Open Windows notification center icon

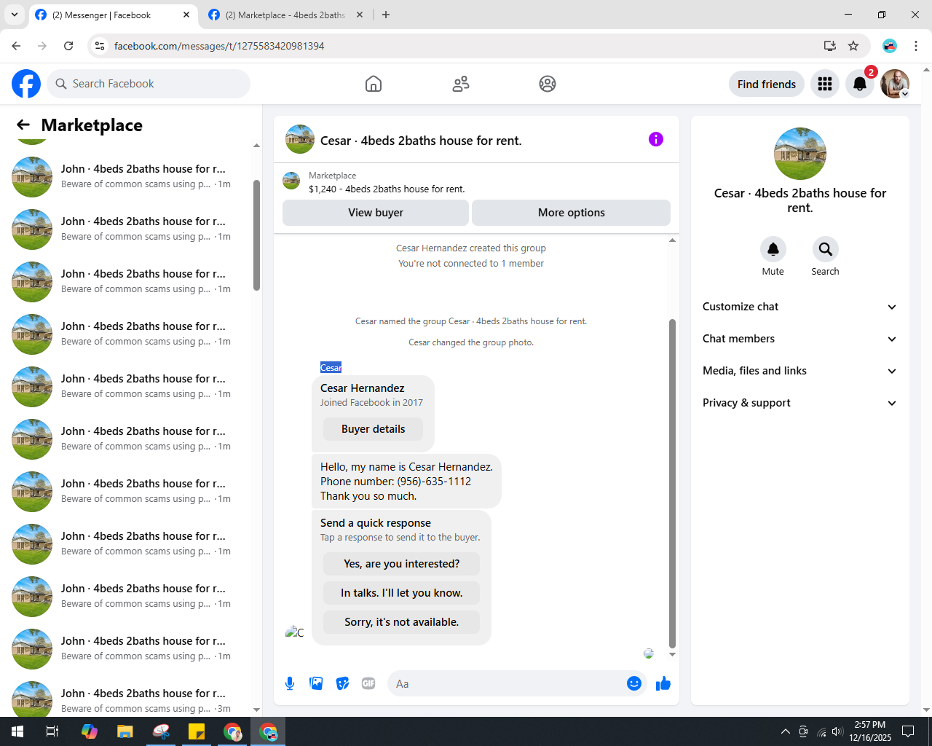coord(908,731)
